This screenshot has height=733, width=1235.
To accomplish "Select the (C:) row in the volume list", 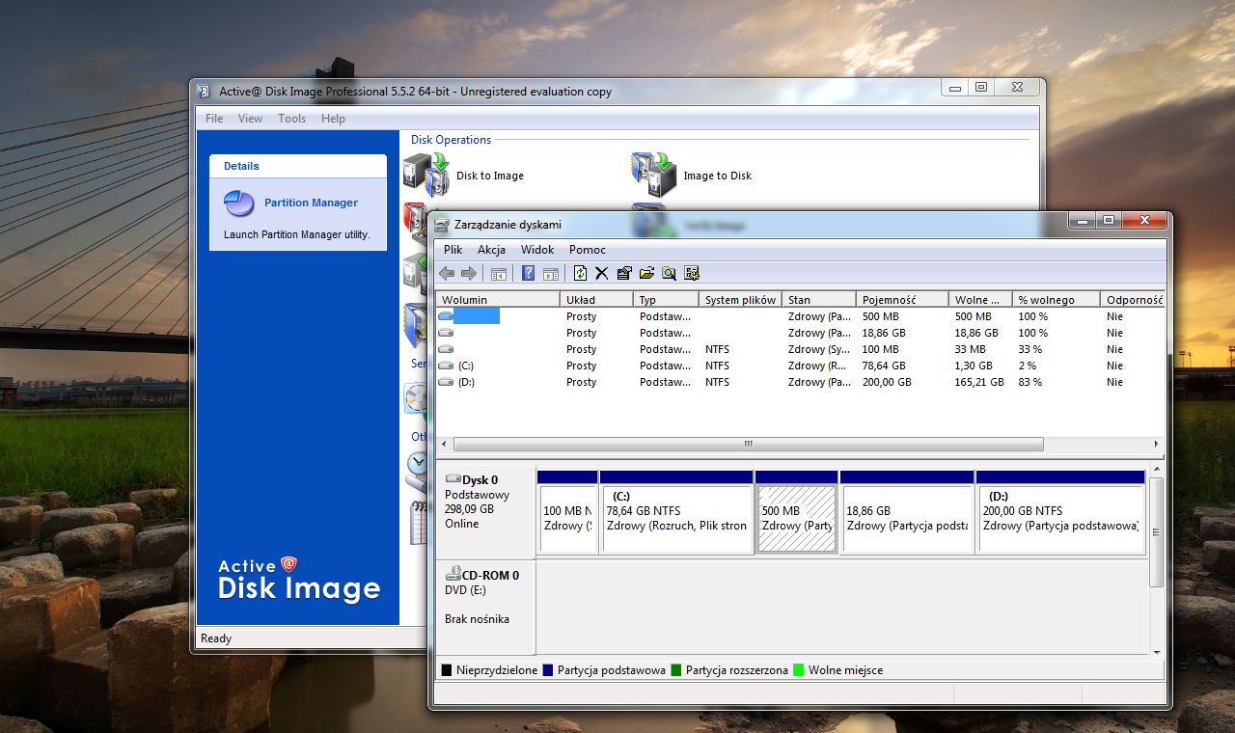I will [x=800, y=366].
